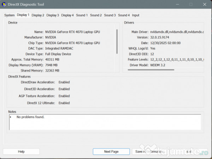Image resolution: width=212 pixels, height=159 pixels.
Task: Switch to the Sound 4 tab
Action: click(x=124, y=15)
